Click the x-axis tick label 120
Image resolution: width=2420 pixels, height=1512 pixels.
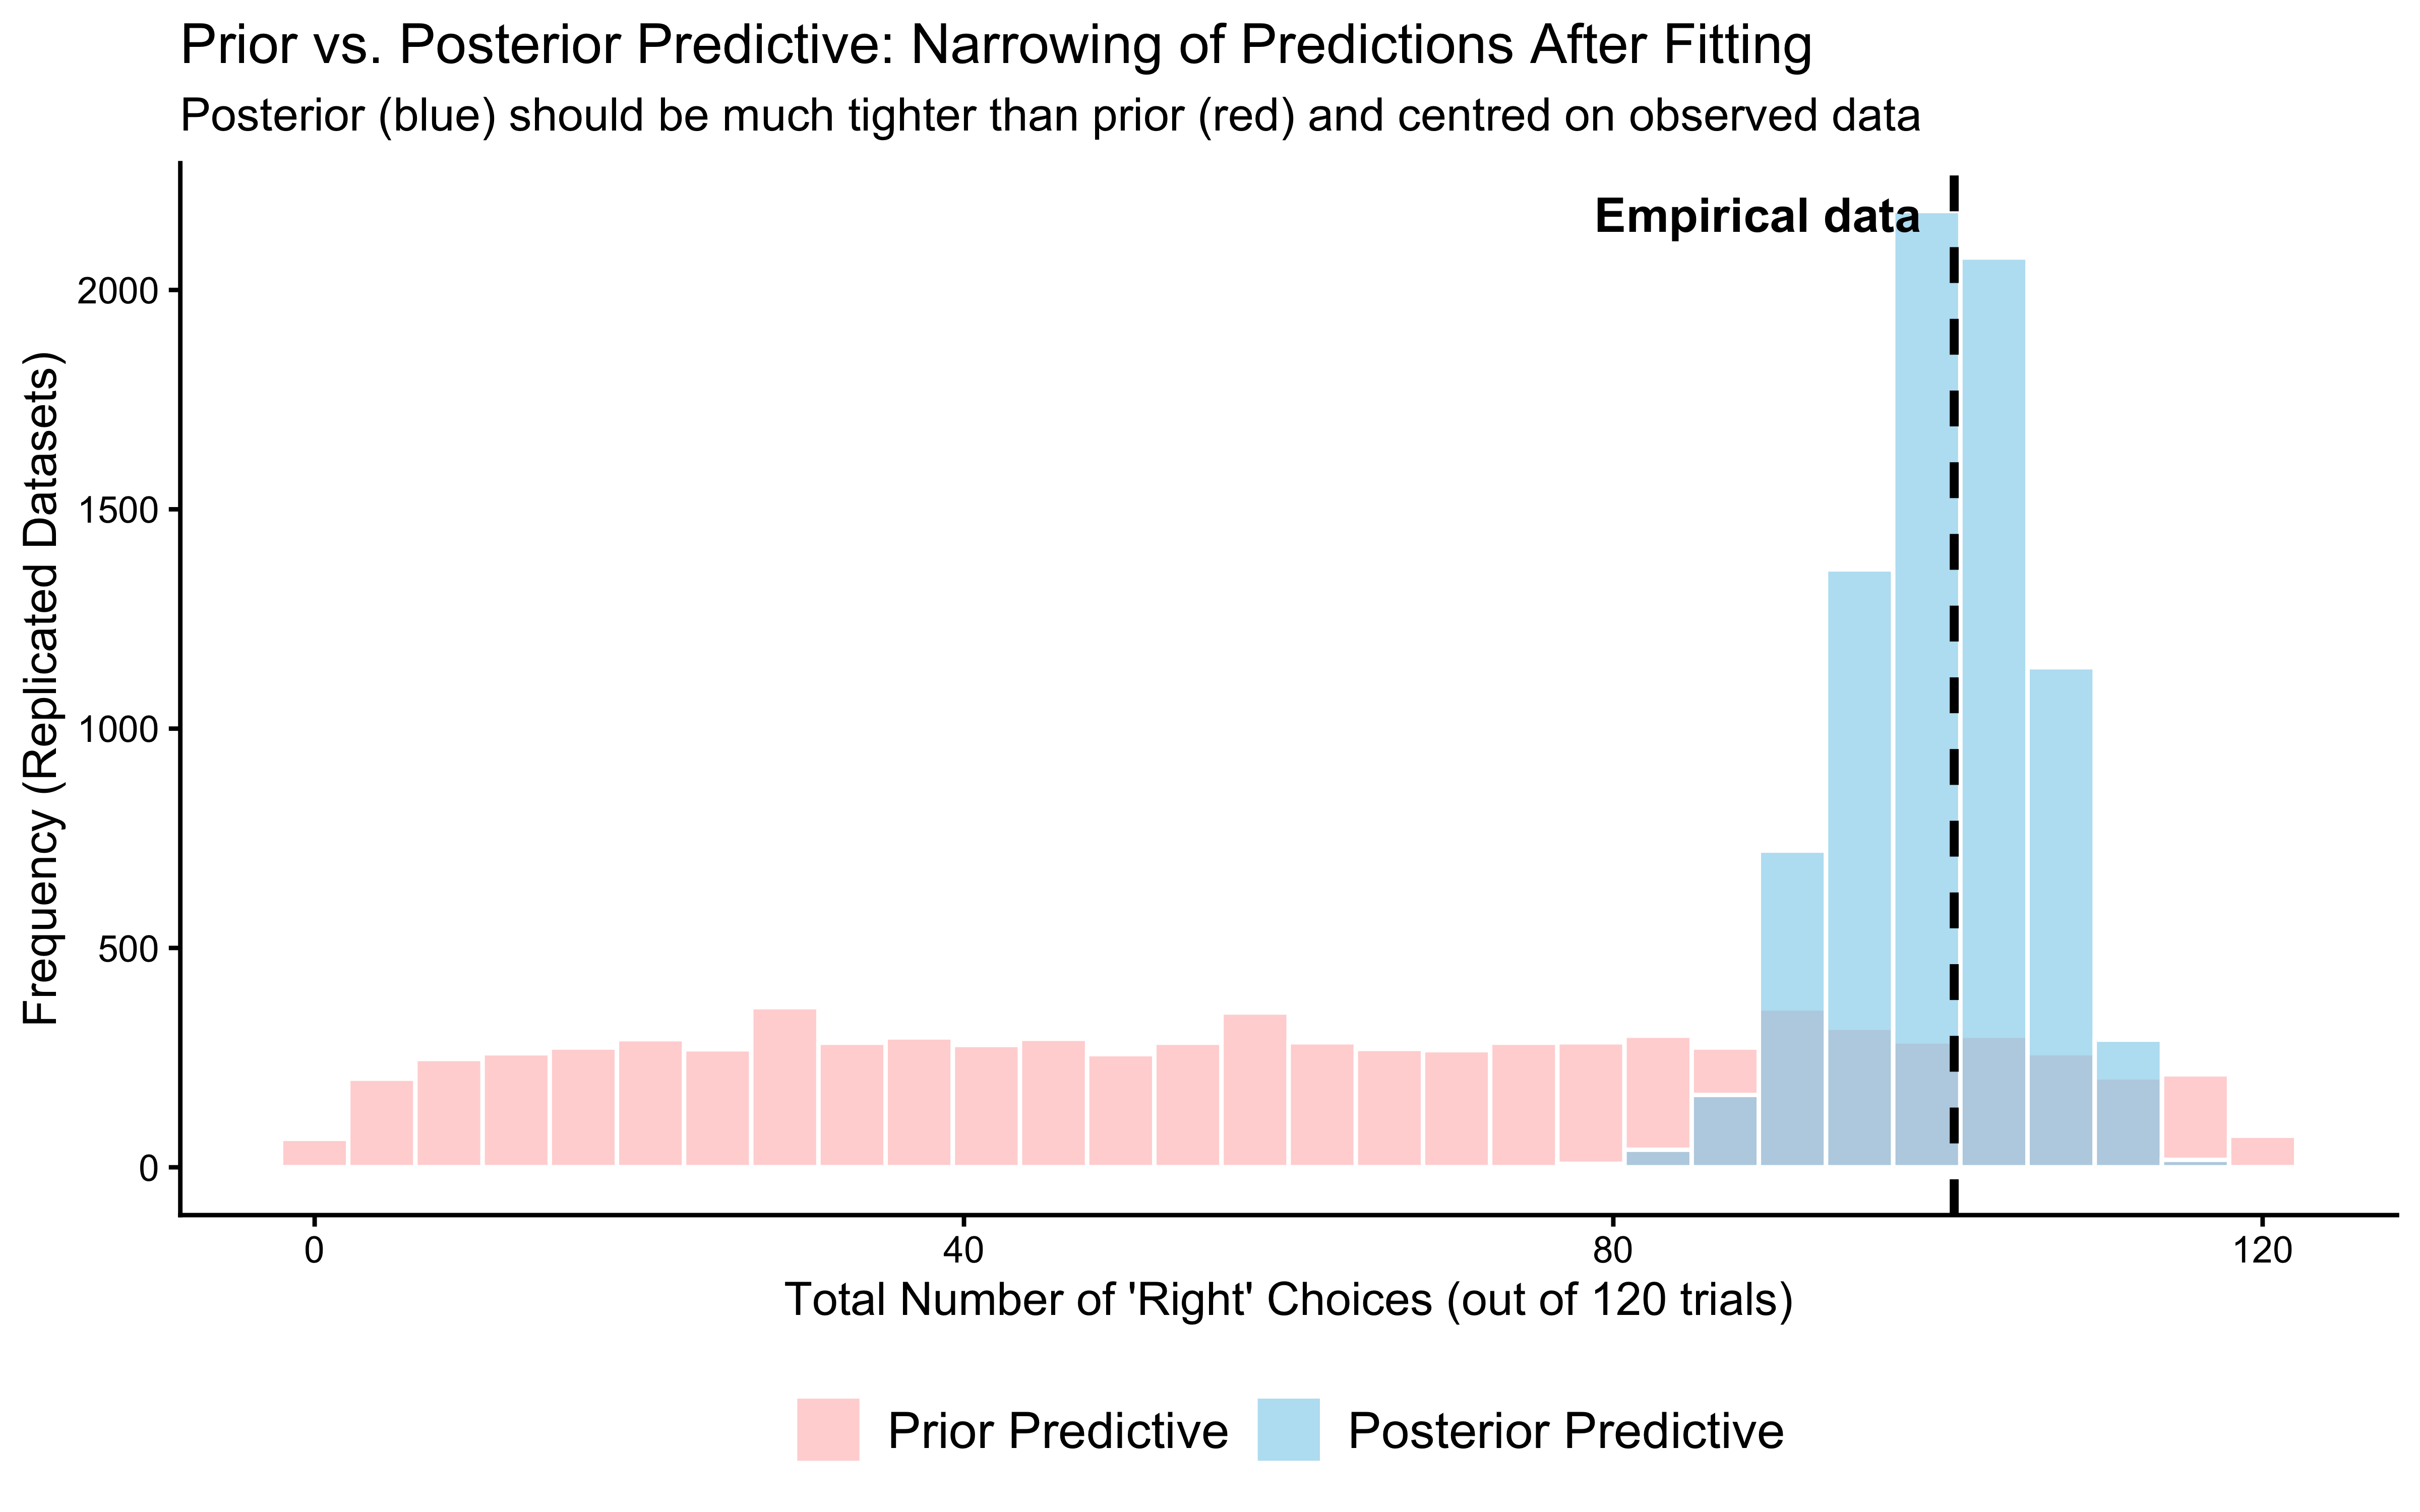pos(2260,1253)
